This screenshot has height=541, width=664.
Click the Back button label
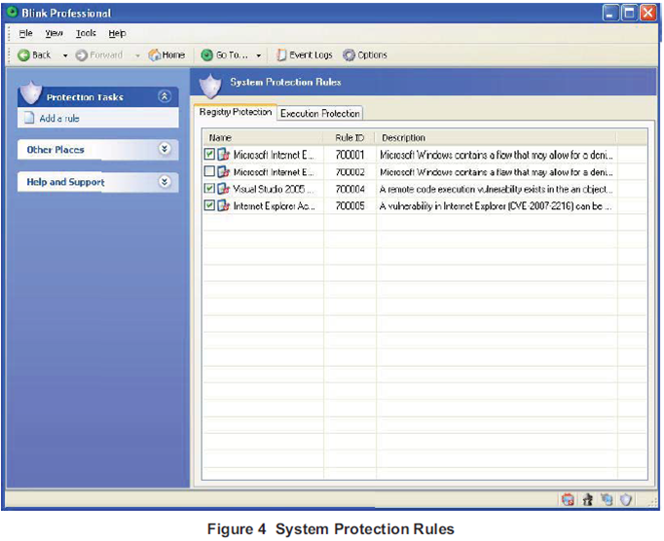pyautogui.click(x=42, y=55)
